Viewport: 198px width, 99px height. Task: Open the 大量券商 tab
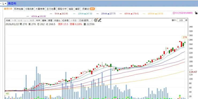[x=40, y=9]
